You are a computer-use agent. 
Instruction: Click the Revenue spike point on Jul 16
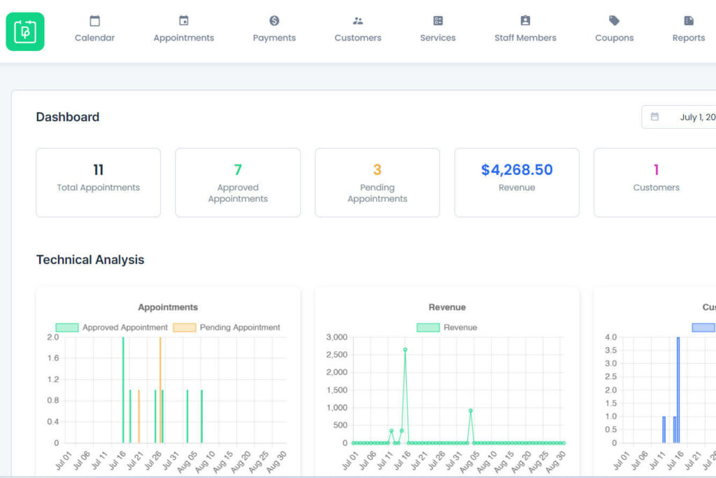tap(404, 350)
